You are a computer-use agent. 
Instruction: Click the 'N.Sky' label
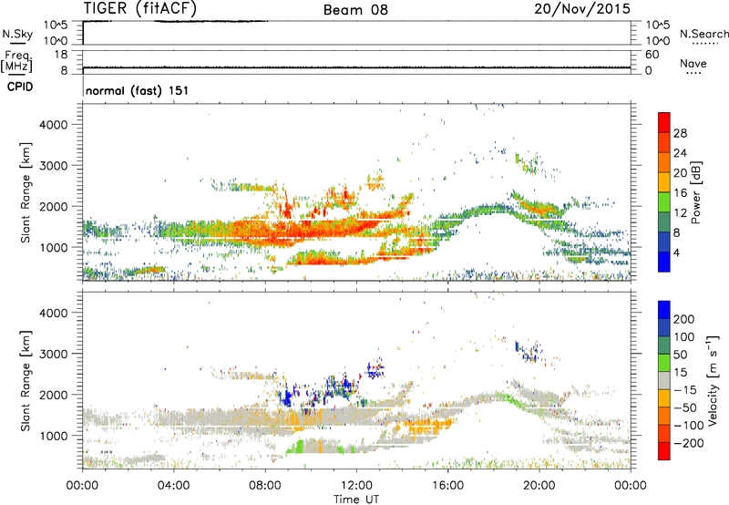(x=17, y=34)
